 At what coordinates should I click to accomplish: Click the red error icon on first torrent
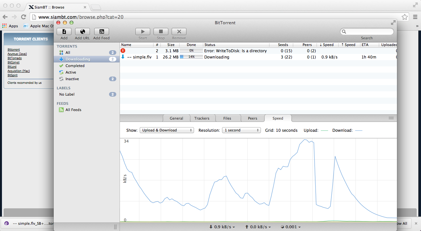[x=123, y=51]
